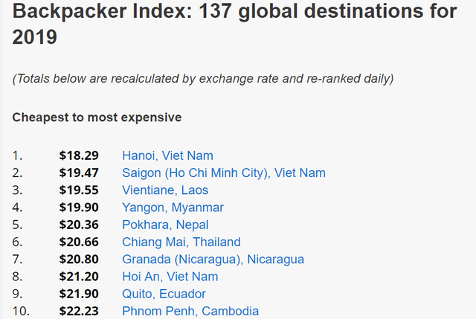Click the $20.36 price beside Pokhara

(x=79, y=225)
